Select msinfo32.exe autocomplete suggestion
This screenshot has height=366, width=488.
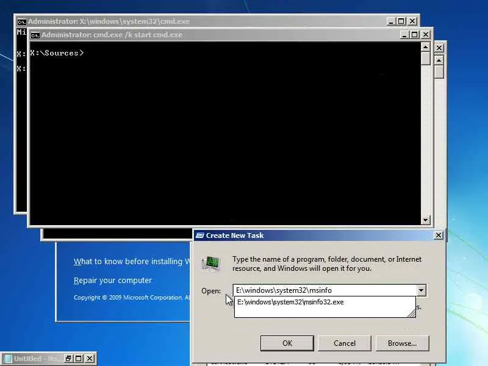[x=325, y=302]
